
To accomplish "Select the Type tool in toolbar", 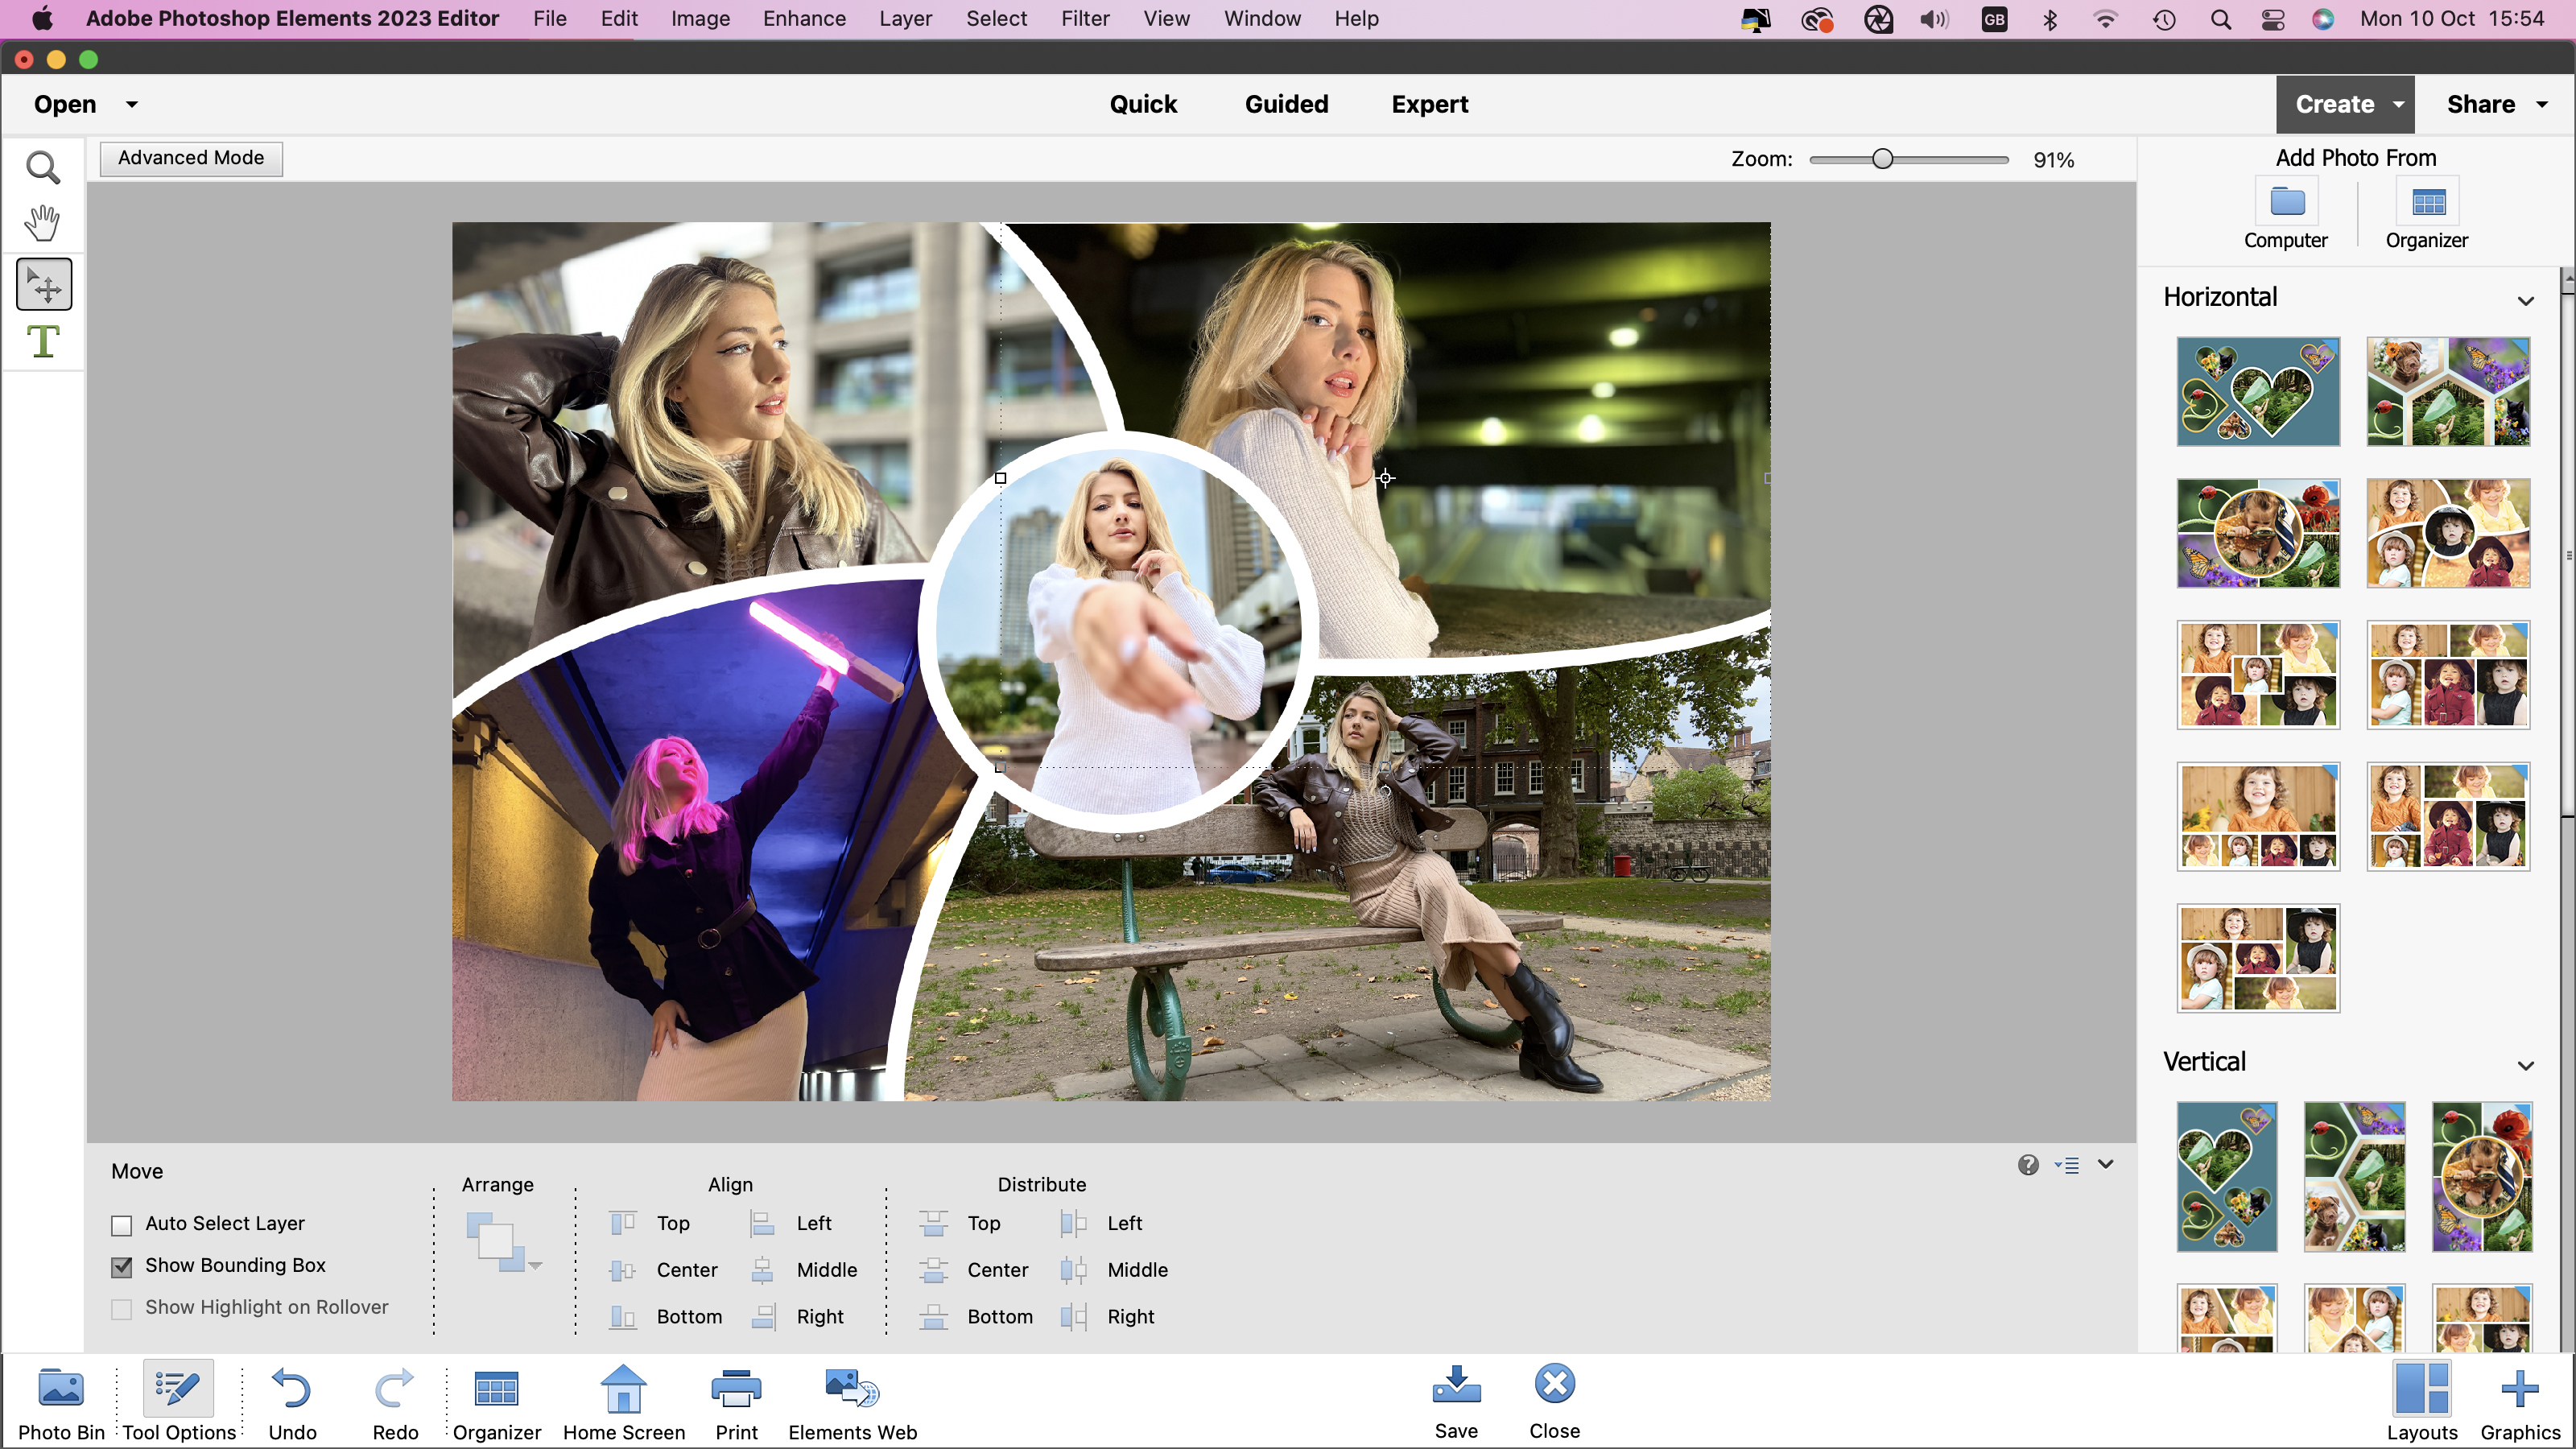I will (x=44, y=341).
